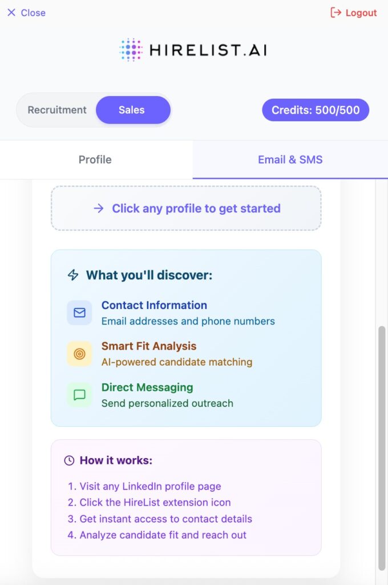Click the 'Click any profile to get started' box
The height and width of the screenshot is (585, 388).
[x=186, y=209]
